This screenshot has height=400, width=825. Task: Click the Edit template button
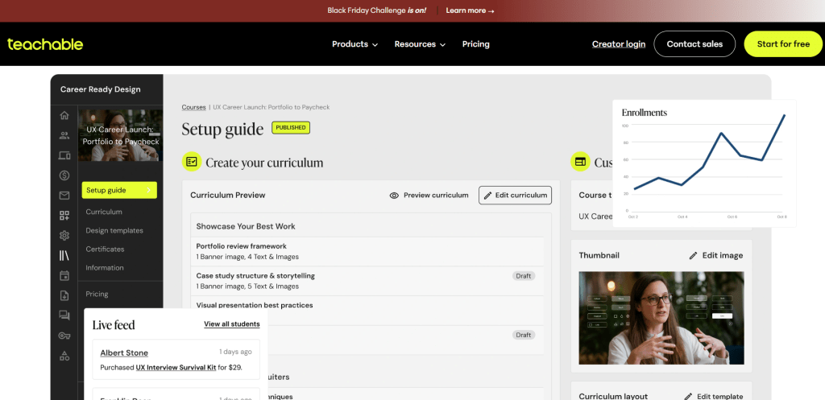714,396
